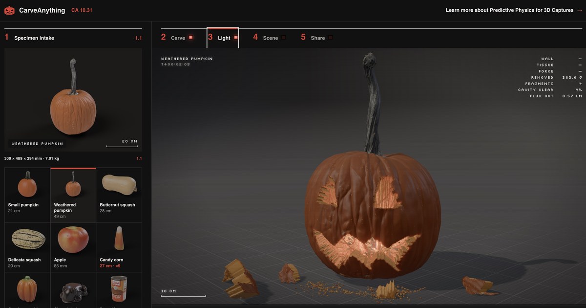This screenshot has width=586, height=308.
Task: Open the Carve step tab
Action: click(x=177, y=38)
